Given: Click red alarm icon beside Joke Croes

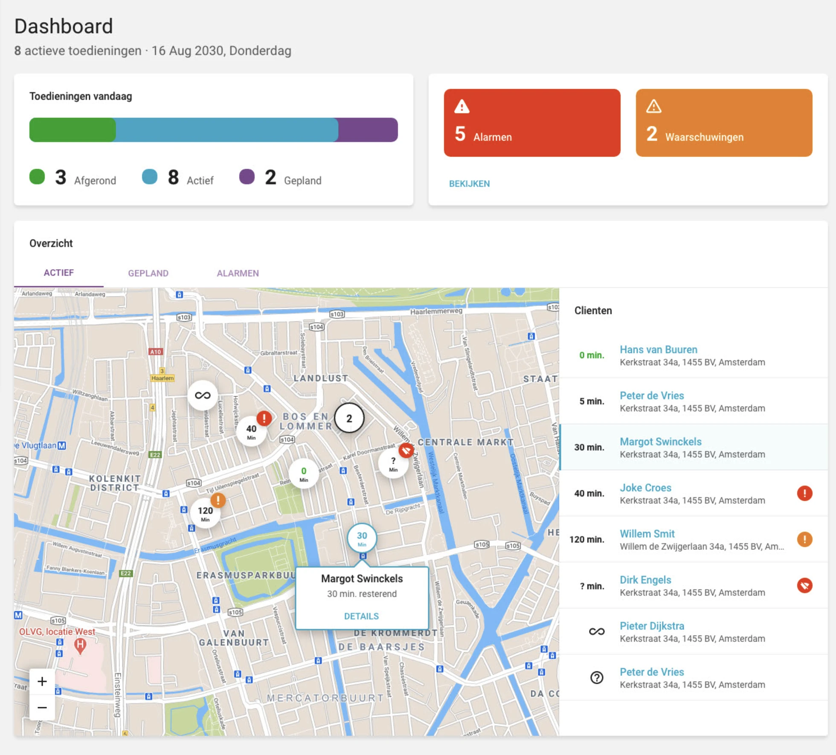Looking at the screenshot, I should click(x=804, y=494).
